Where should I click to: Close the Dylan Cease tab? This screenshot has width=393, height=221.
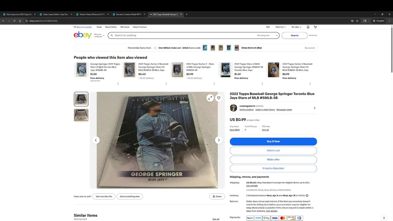tap(72, 14)
